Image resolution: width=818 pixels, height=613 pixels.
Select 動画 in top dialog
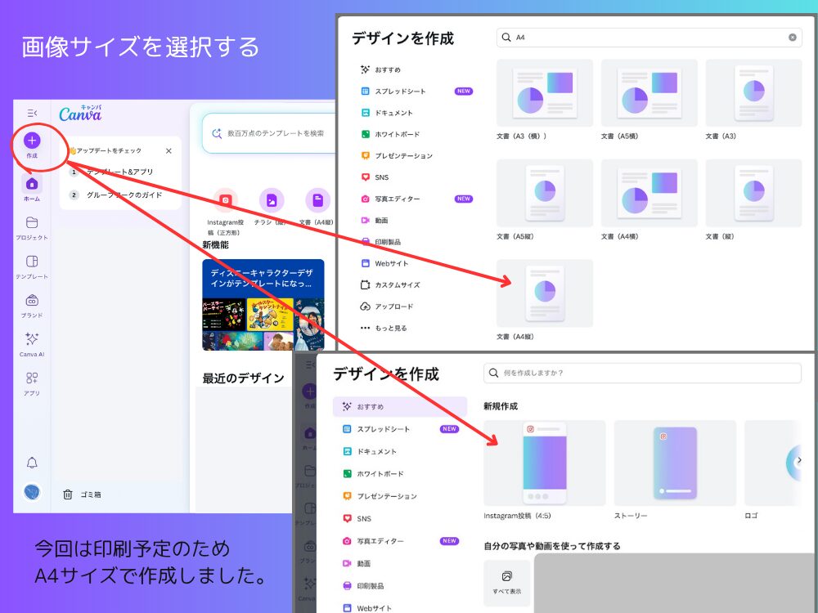375,220
